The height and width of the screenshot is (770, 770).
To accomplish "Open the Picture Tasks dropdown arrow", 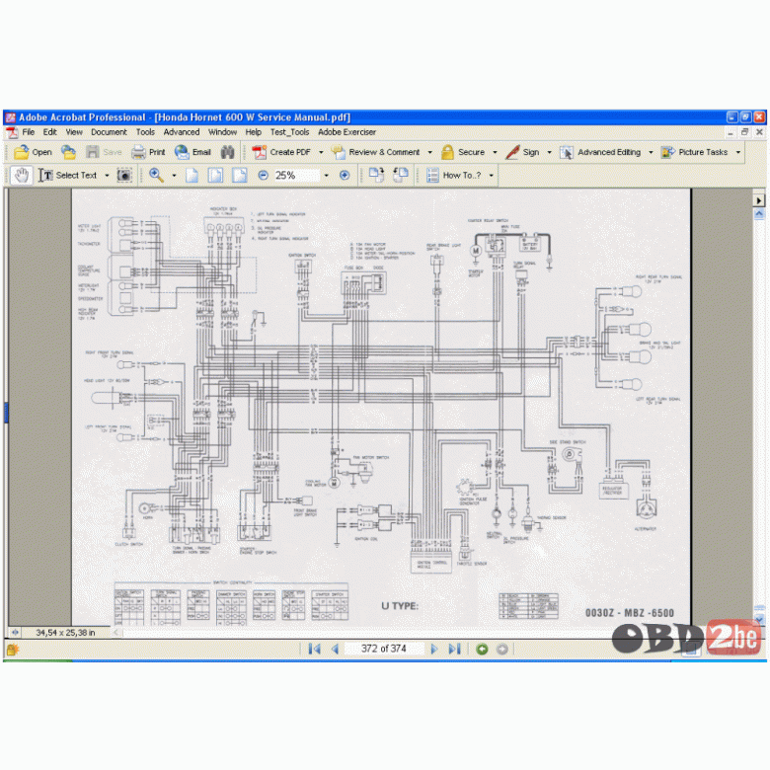I will tap(738, 152).
